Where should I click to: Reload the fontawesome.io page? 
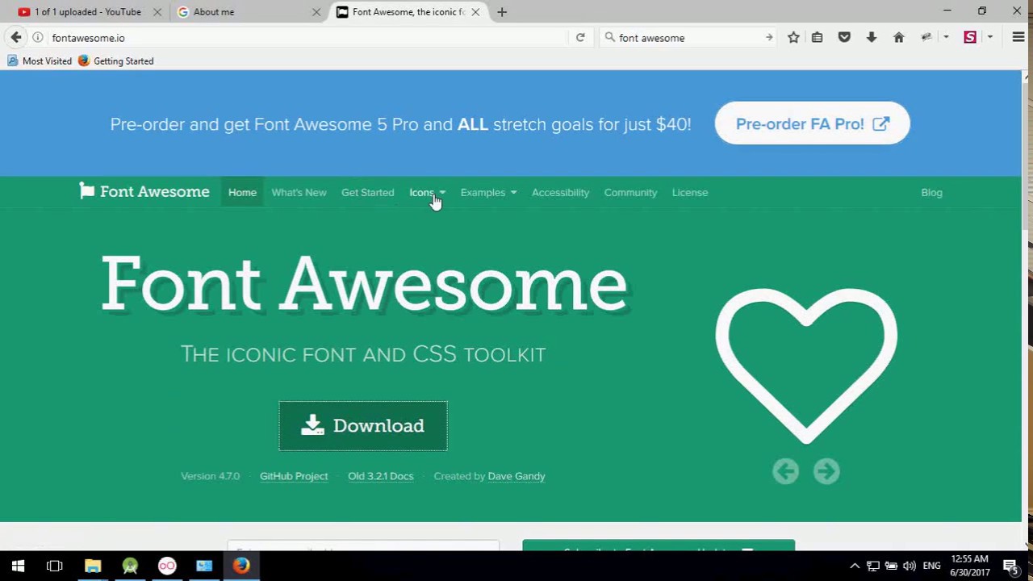tap(579, 37)
